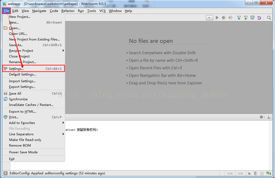This screenshot has height=178, width=275.
Task: Open run configuration dropdown in toolbar
Action: tap(210, 18)
